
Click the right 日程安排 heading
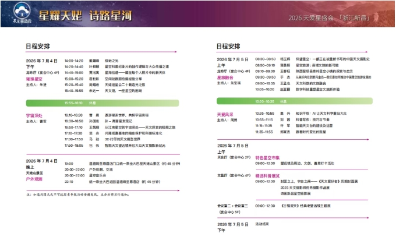[228, 46]
